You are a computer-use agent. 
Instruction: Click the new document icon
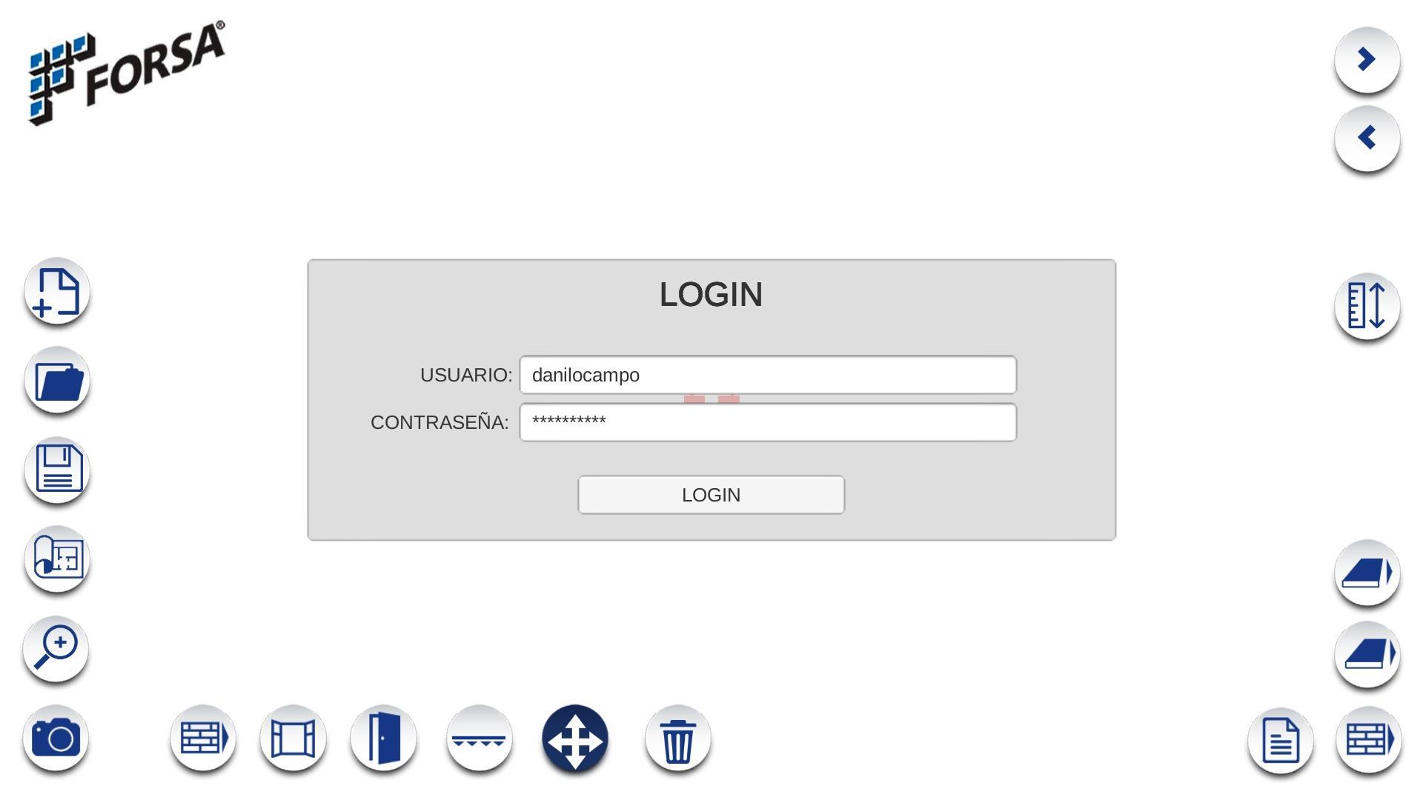pyautogui.click(x=57, y=292)
